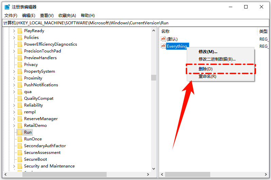271x180 pixels.
Task: Click value pane horizontal scroll right arrow
Action: pos(266,174)
